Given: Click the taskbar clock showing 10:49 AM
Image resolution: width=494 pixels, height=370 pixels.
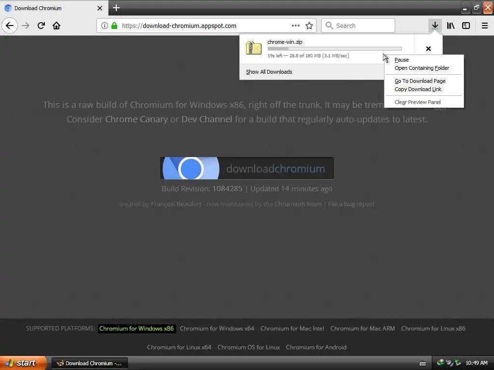Looking at the screenshot, I should coord(476,363).
